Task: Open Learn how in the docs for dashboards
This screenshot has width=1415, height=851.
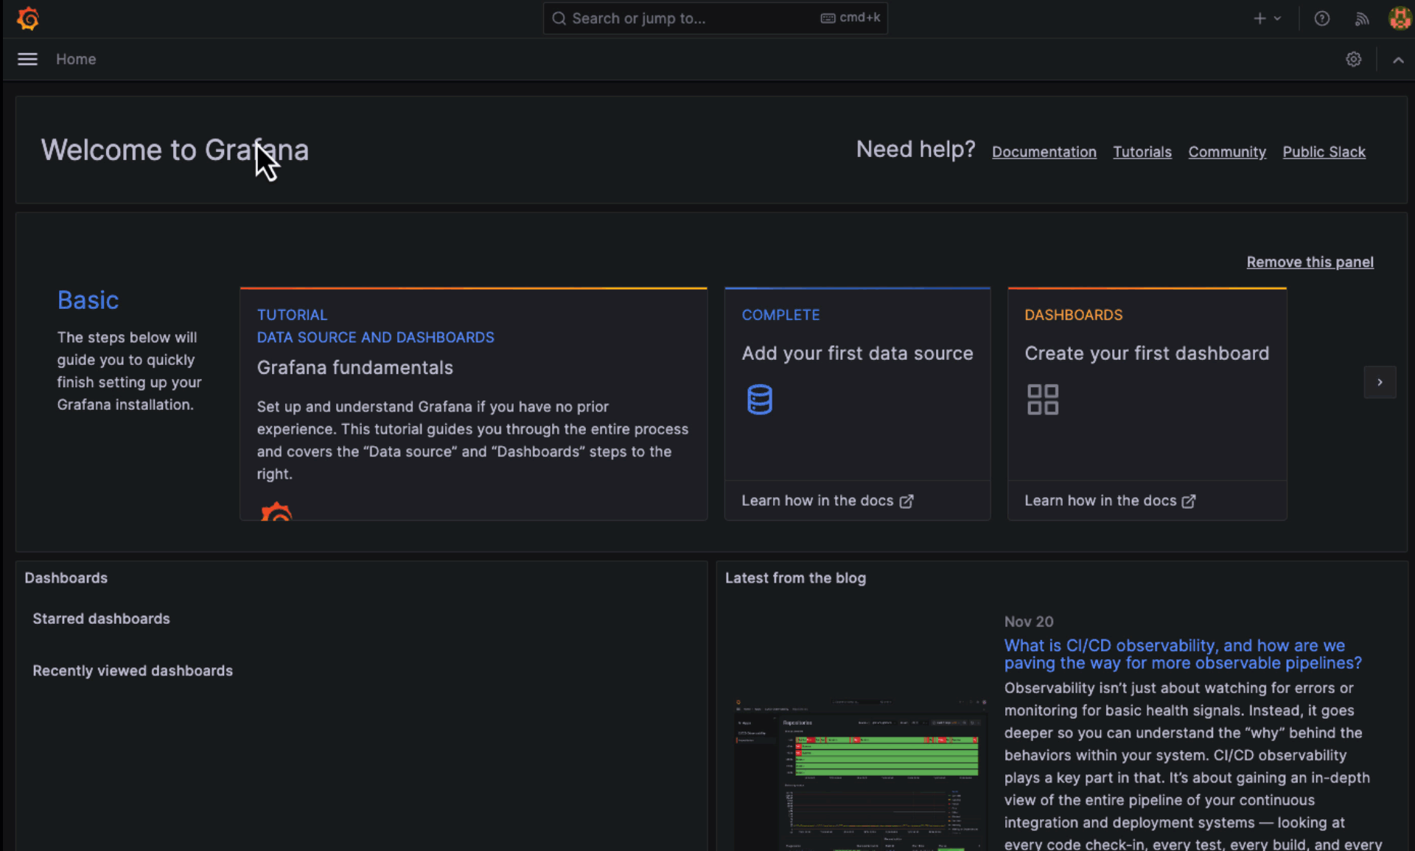Action: tap(1110, 501)
